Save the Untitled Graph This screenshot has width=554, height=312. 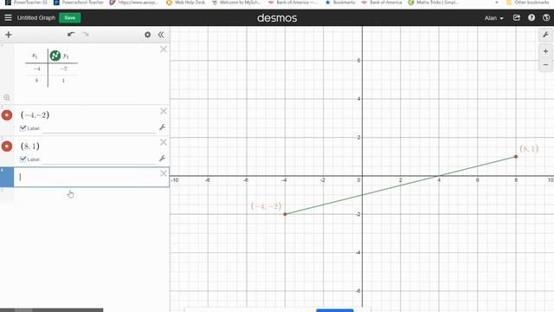pos(70,17)
